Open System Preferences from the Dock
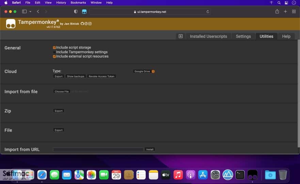This screenshot has width=300, height=184. tap(215, 174)
